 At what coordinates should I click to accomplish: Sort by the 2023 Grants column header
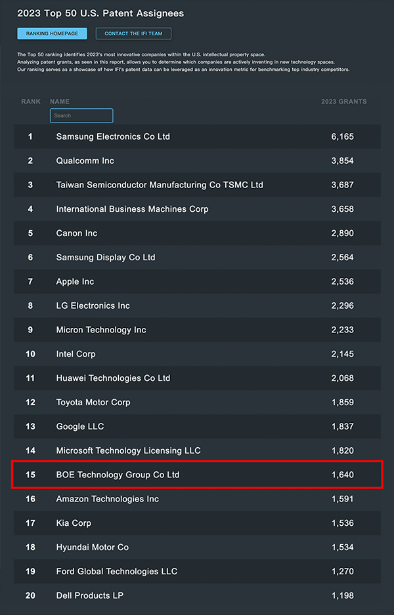tap(343, 102)
